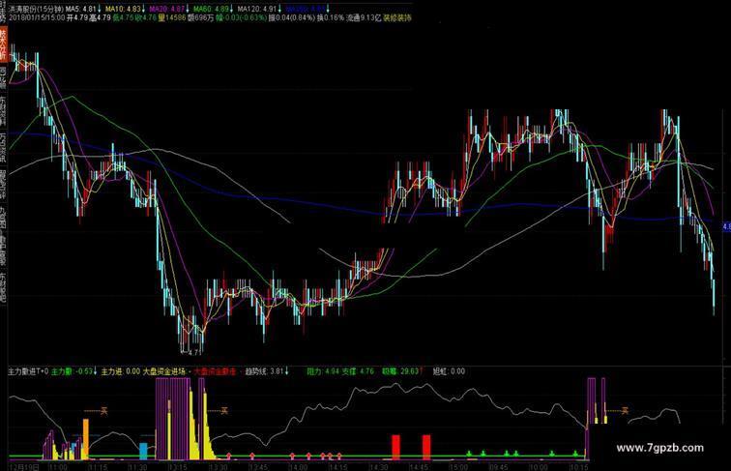Click the blue bar near 11:30
Screen dimensions: 731x471
pyautogui.click(x=143, y=450)
